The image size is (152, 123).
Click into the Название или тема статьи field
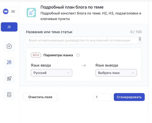pos(82,40)
